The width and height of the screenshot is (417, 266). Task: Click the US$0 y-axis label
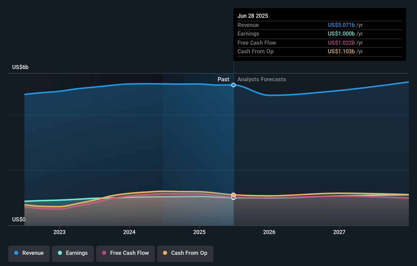point(19,219)
